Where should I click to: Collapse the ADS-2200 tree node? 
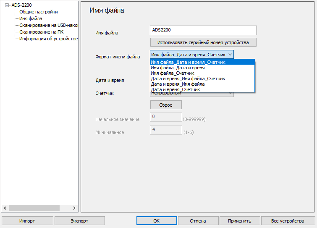click(6, 5)
